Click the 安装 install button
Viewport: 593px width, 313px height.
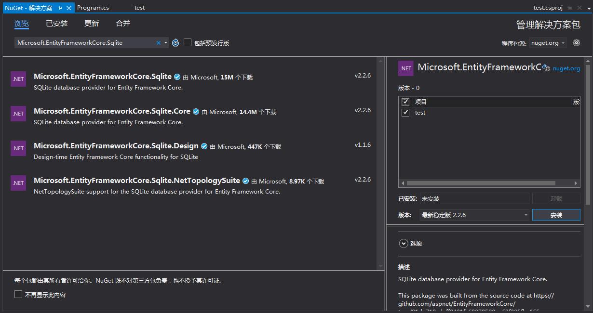click(x=556, y=215)
